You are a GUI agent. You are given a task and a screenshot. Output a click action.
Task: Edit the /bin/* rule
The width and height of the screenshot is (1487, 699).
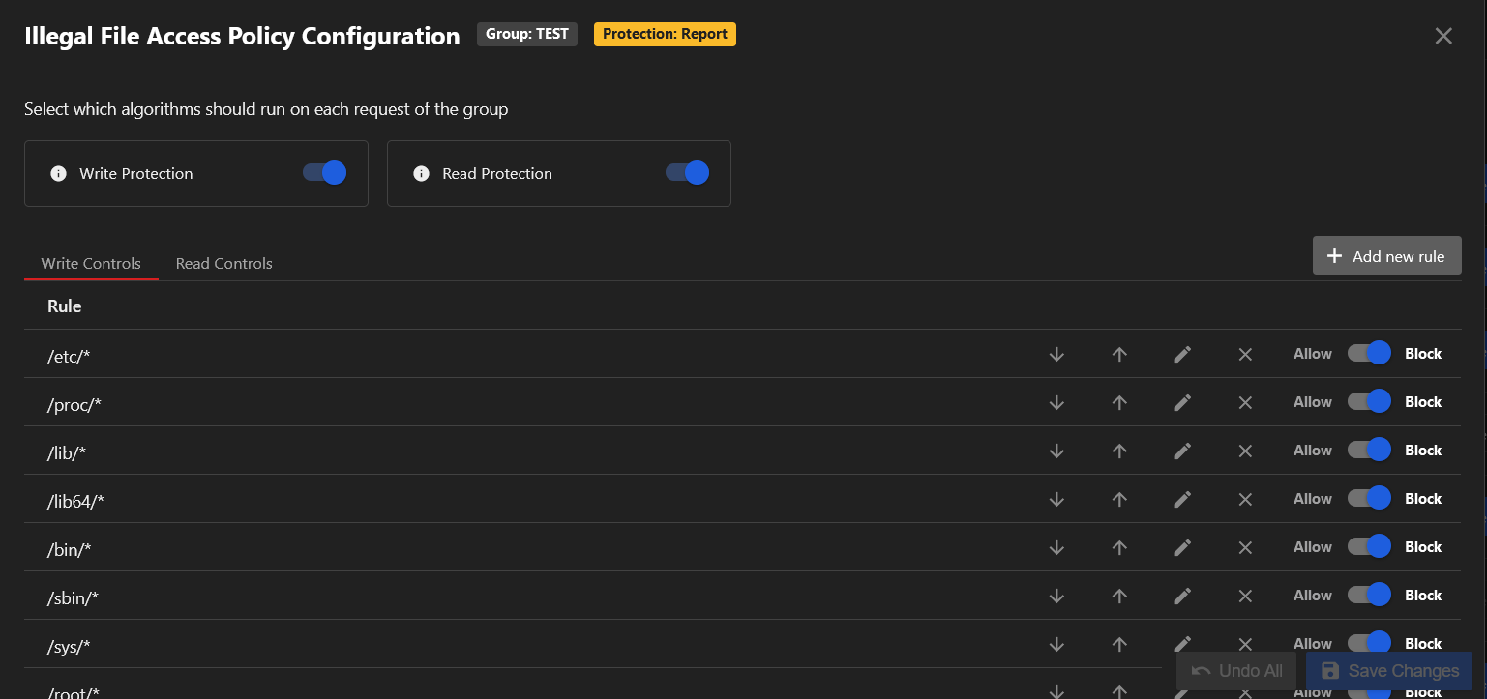(1181, 547)
